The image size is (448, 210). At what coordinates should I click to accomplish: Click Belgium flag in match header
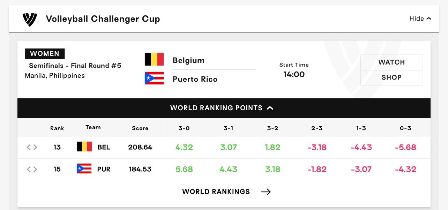[154, 60]
